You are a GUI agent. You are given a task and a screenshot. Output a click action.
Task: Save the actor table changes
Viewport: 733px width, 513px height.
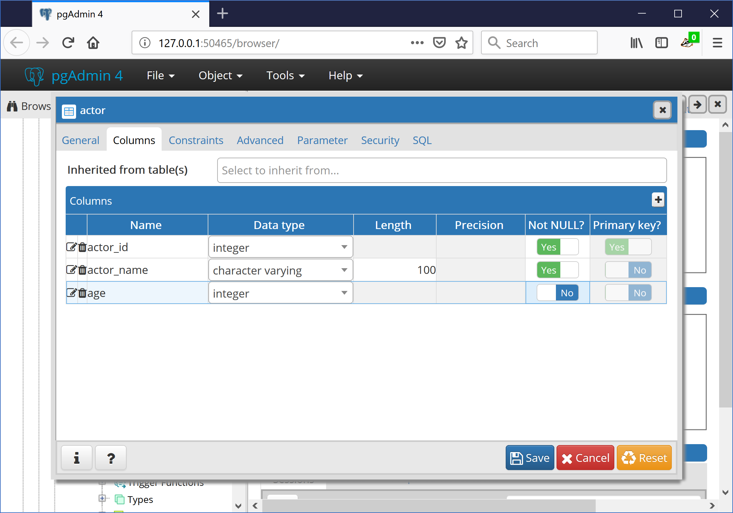click(530, 458)
